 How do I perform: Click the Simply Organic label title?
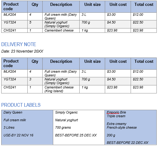pos(66,112)
